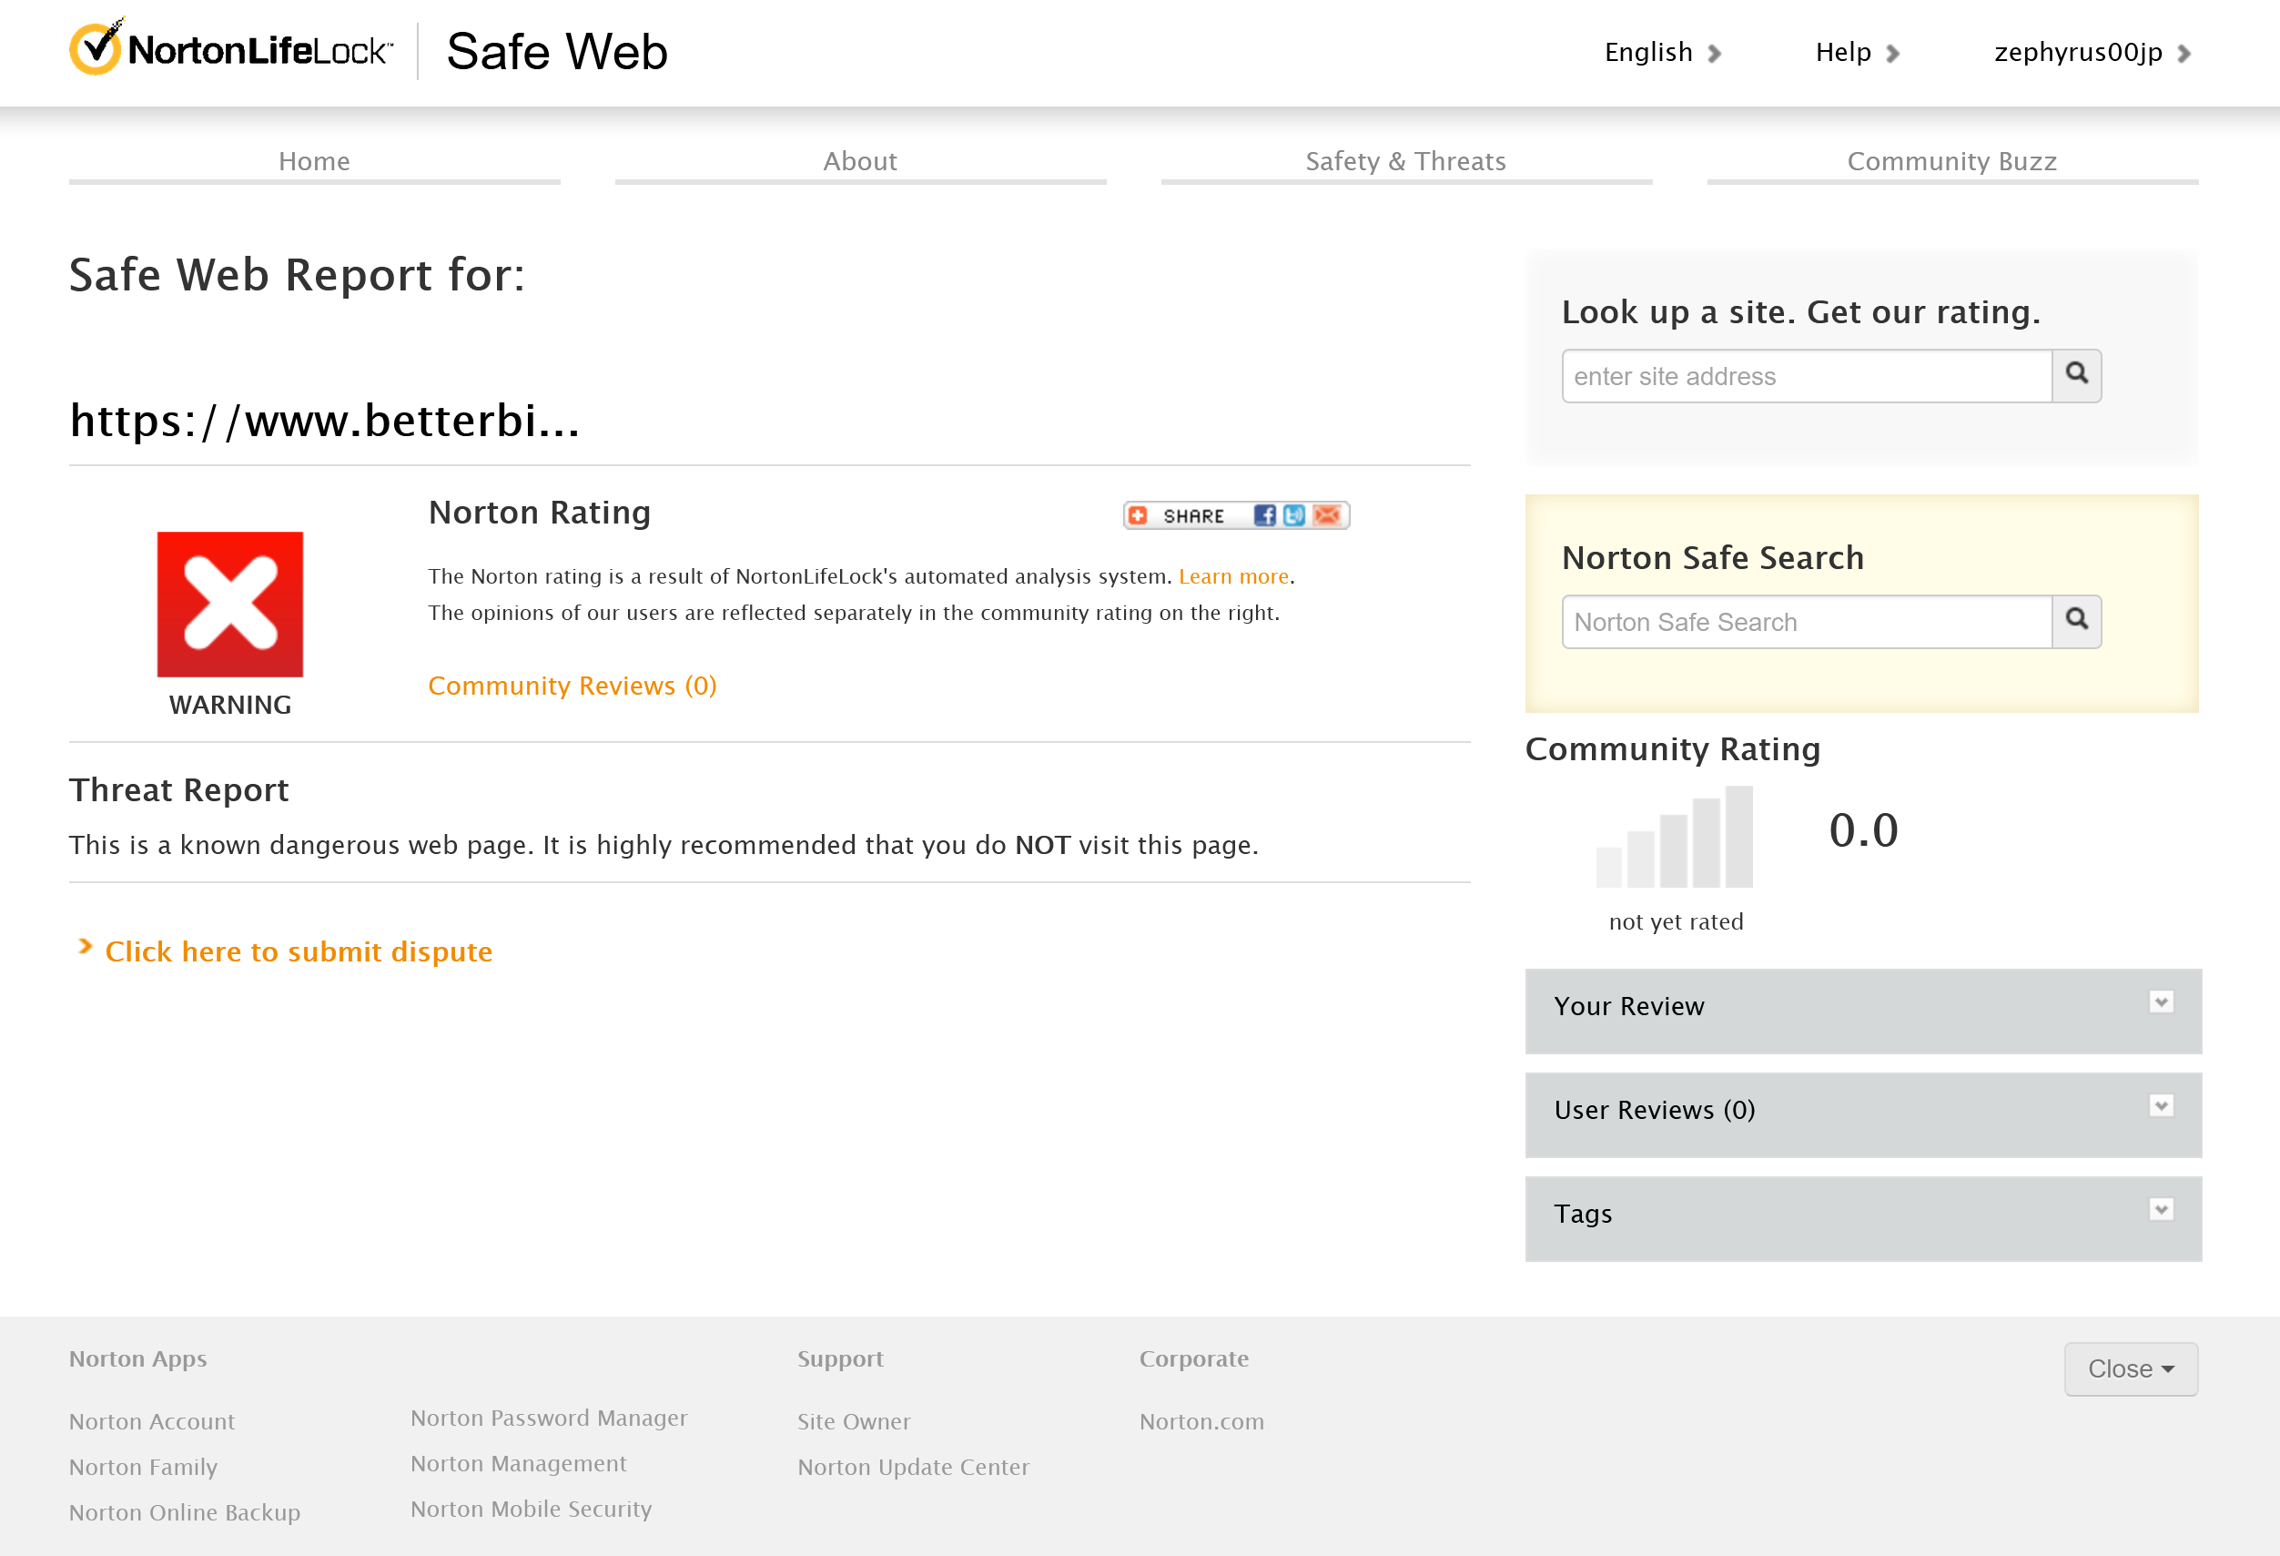This screenshot has height=1556, width=2280.
Task: Click the red X warning rating icon
Action: [x=229, y=605]
